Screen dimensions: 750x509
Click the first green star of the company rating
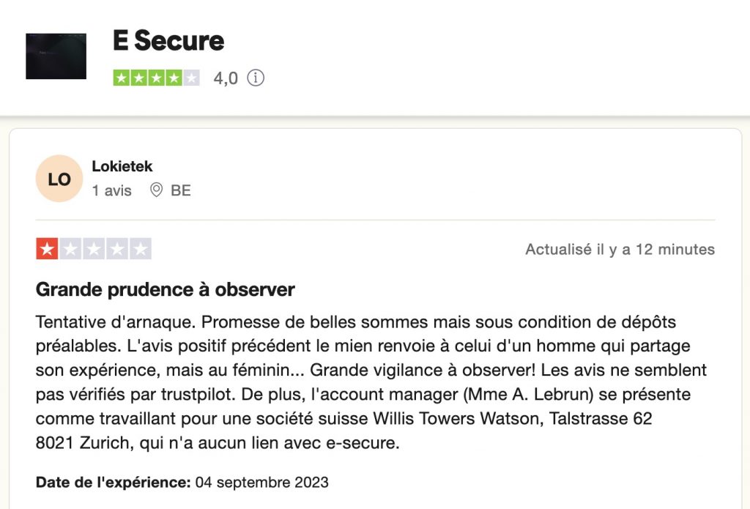122,78
